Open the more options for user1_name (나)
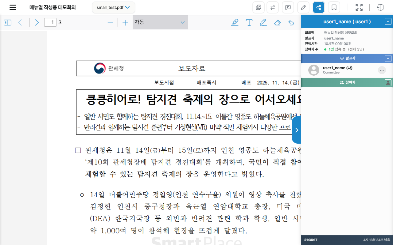Screen dimensions: 393x245 pyautogui.click(x=382, y=70)
